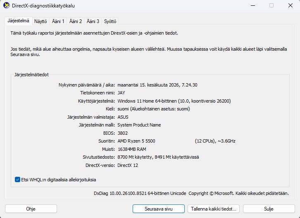Switch to the Näyttö tab
Image resolution: width=300 pixels, height=218 pixels.
[40, 21]
